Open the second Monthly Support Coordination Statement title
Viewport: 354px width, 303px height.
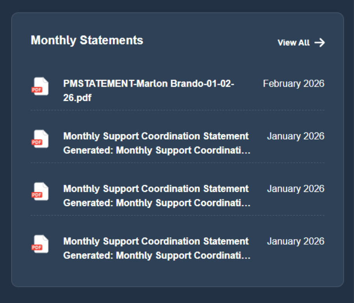coord(156,189)
